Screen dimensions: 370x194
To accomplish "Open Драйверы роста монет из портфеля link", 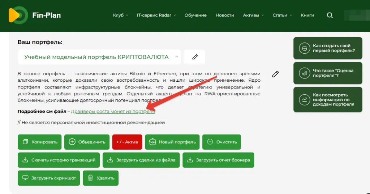I will [113, 112].
